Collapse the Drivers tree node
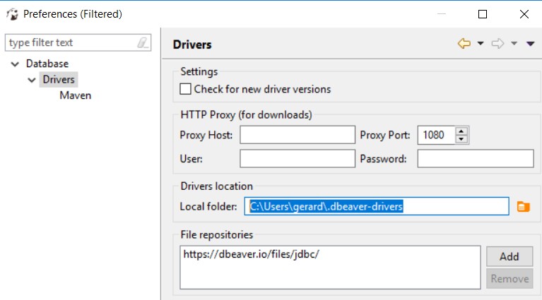 [x=31, y=80]
